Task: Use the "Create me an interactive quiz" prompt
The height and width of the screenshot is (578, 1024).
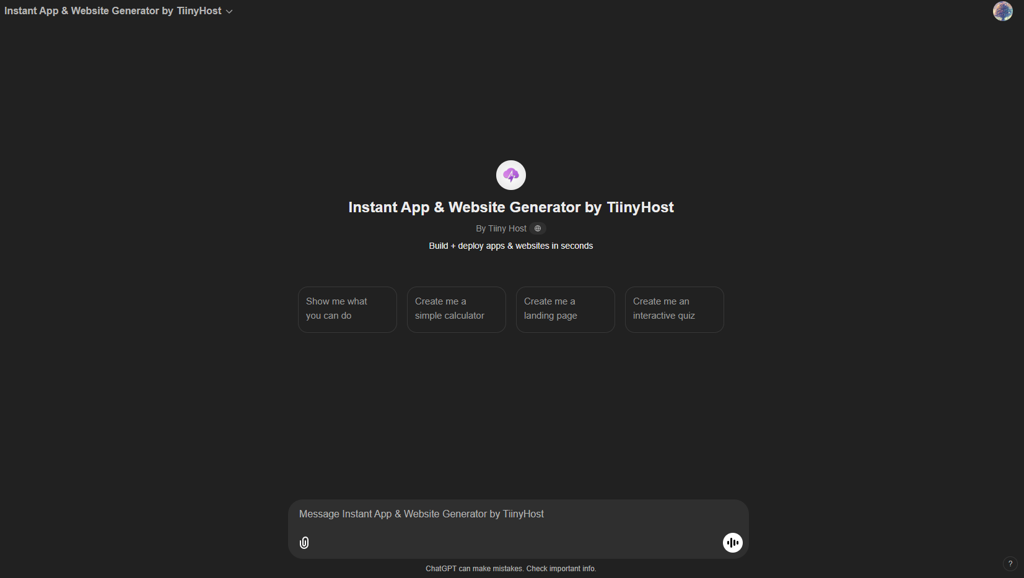Action: 675,309
